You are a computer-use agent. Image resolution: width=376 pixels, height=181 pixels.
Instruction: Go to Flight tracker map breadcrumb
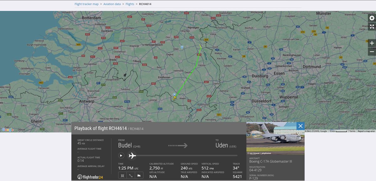tap(86, 4)
